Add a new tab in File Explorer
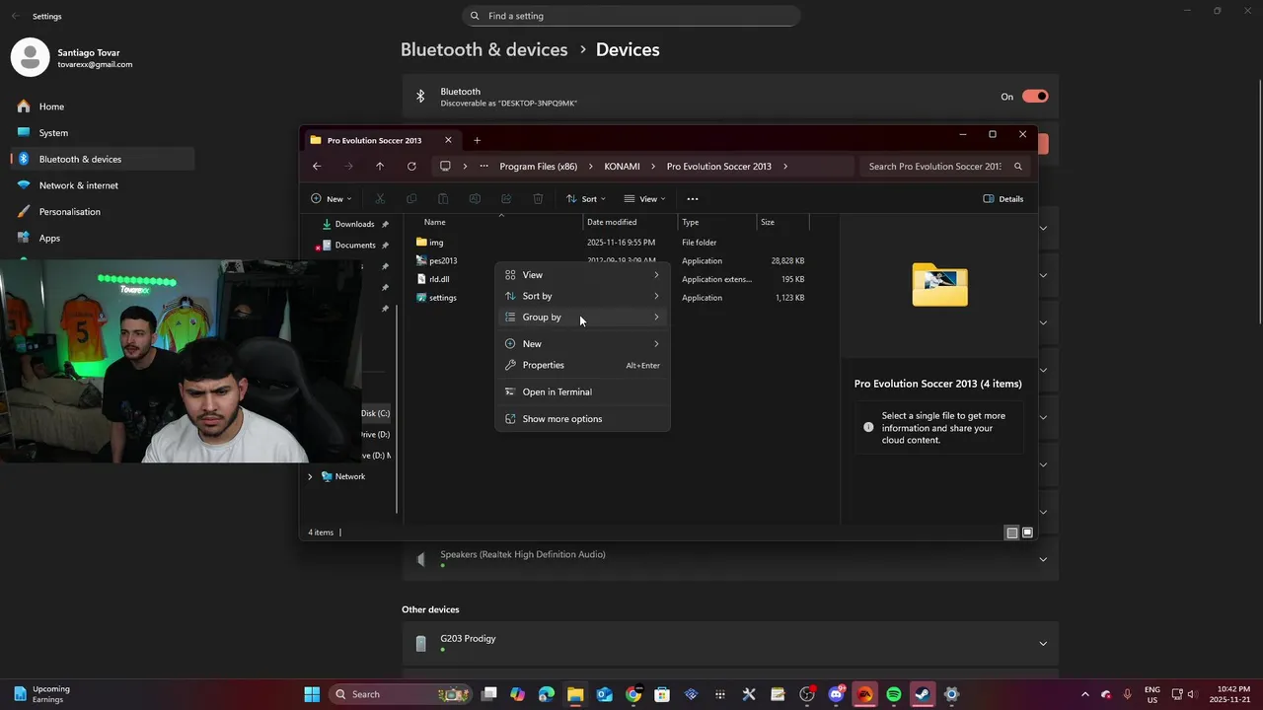Screen dimensions: 1263x710 [478, 140]
